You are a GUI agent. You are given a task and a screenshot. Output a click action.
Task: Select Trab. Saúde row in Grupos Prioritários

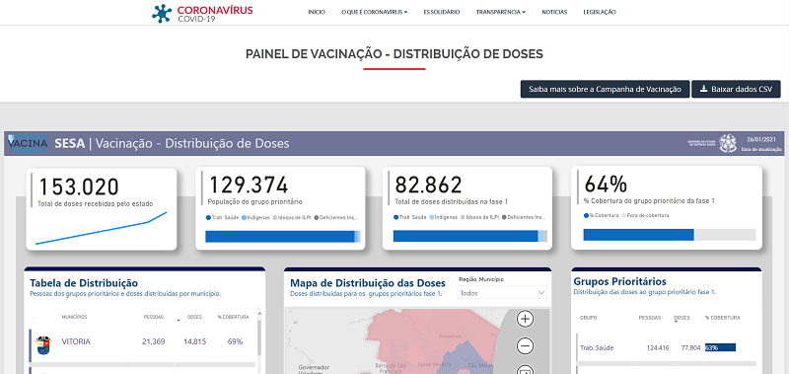(x=667, y=347)
